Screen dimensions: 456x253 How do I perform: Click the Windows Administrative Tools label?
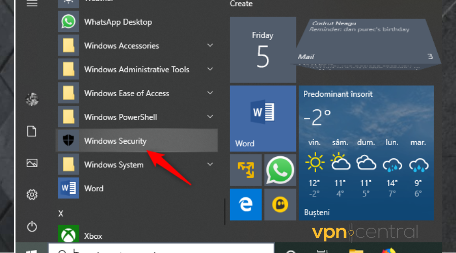137,69
